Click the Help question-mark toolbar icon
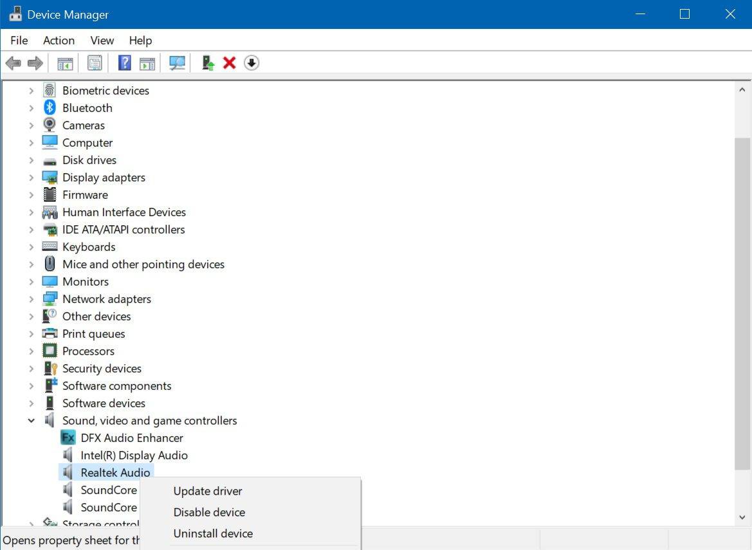This screenshot has height=550, width=752. 124,62
